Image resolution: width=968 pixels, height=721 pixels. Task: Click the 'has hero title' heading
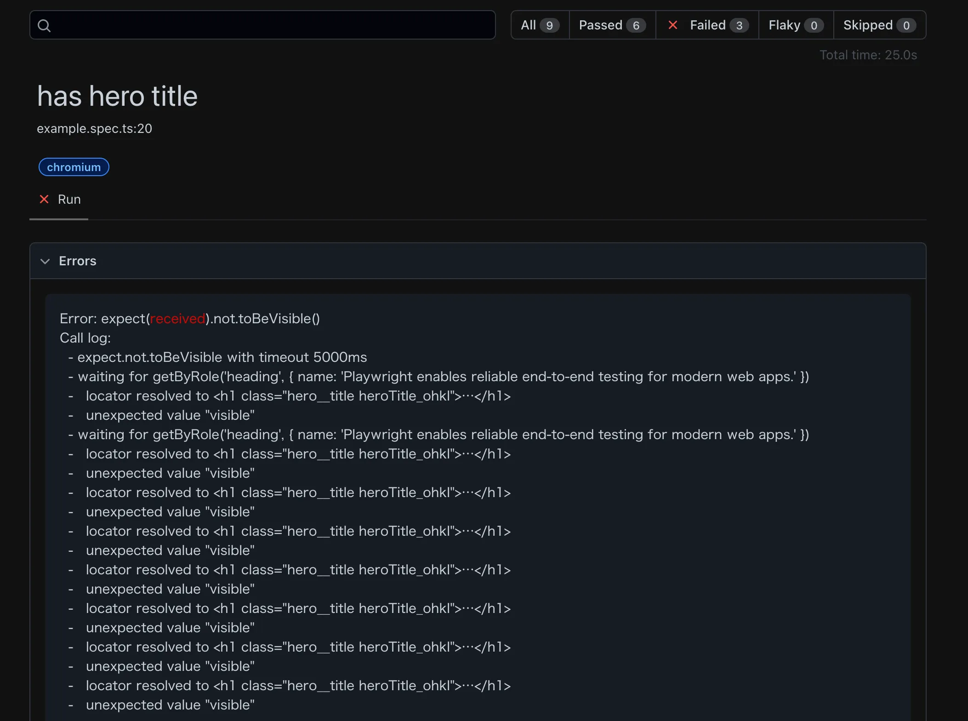(117, 96)
